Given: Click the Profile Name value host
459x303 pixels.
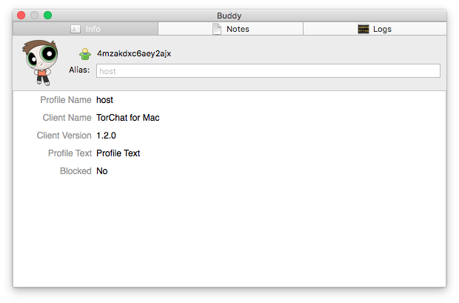Looking at the screenshot, I should coord(104,100).
